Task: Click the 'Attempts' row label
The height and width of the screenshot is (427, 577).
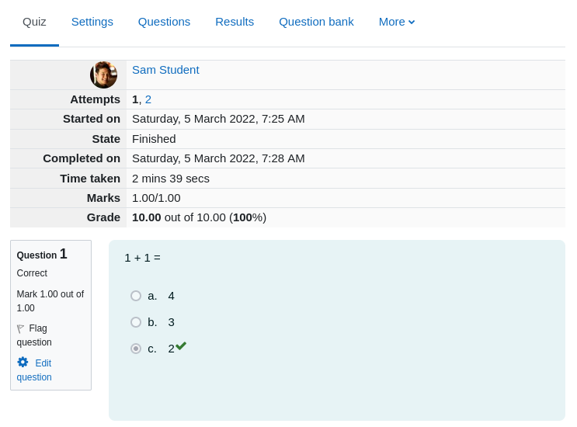Action: tap(95, 99)
